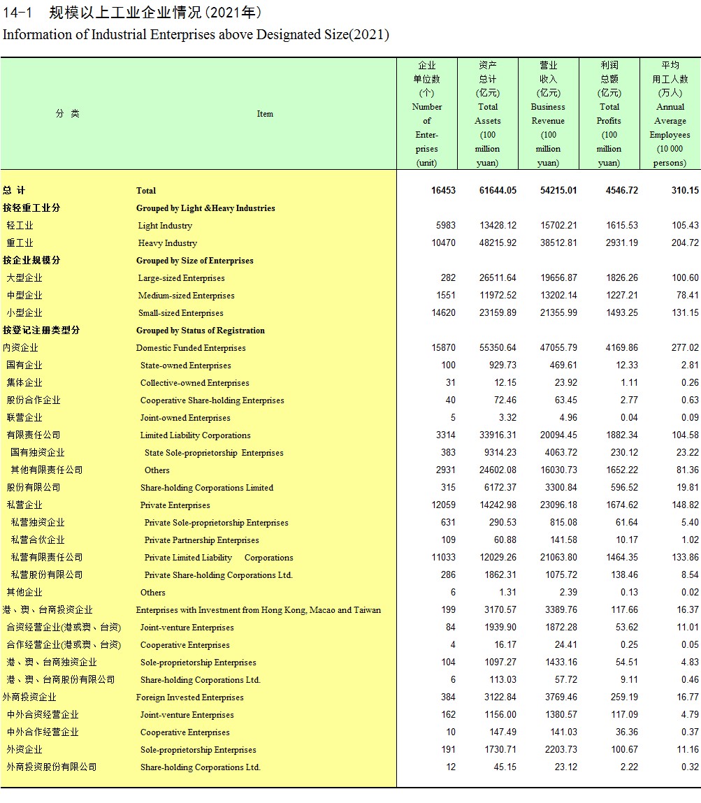Image resolution: width=701 pixels, height=803 pixels.
Task: Select "Enterprises with Investment from Hong Kong, Macao and Taiwan"
Action: [x=259, y=610]
